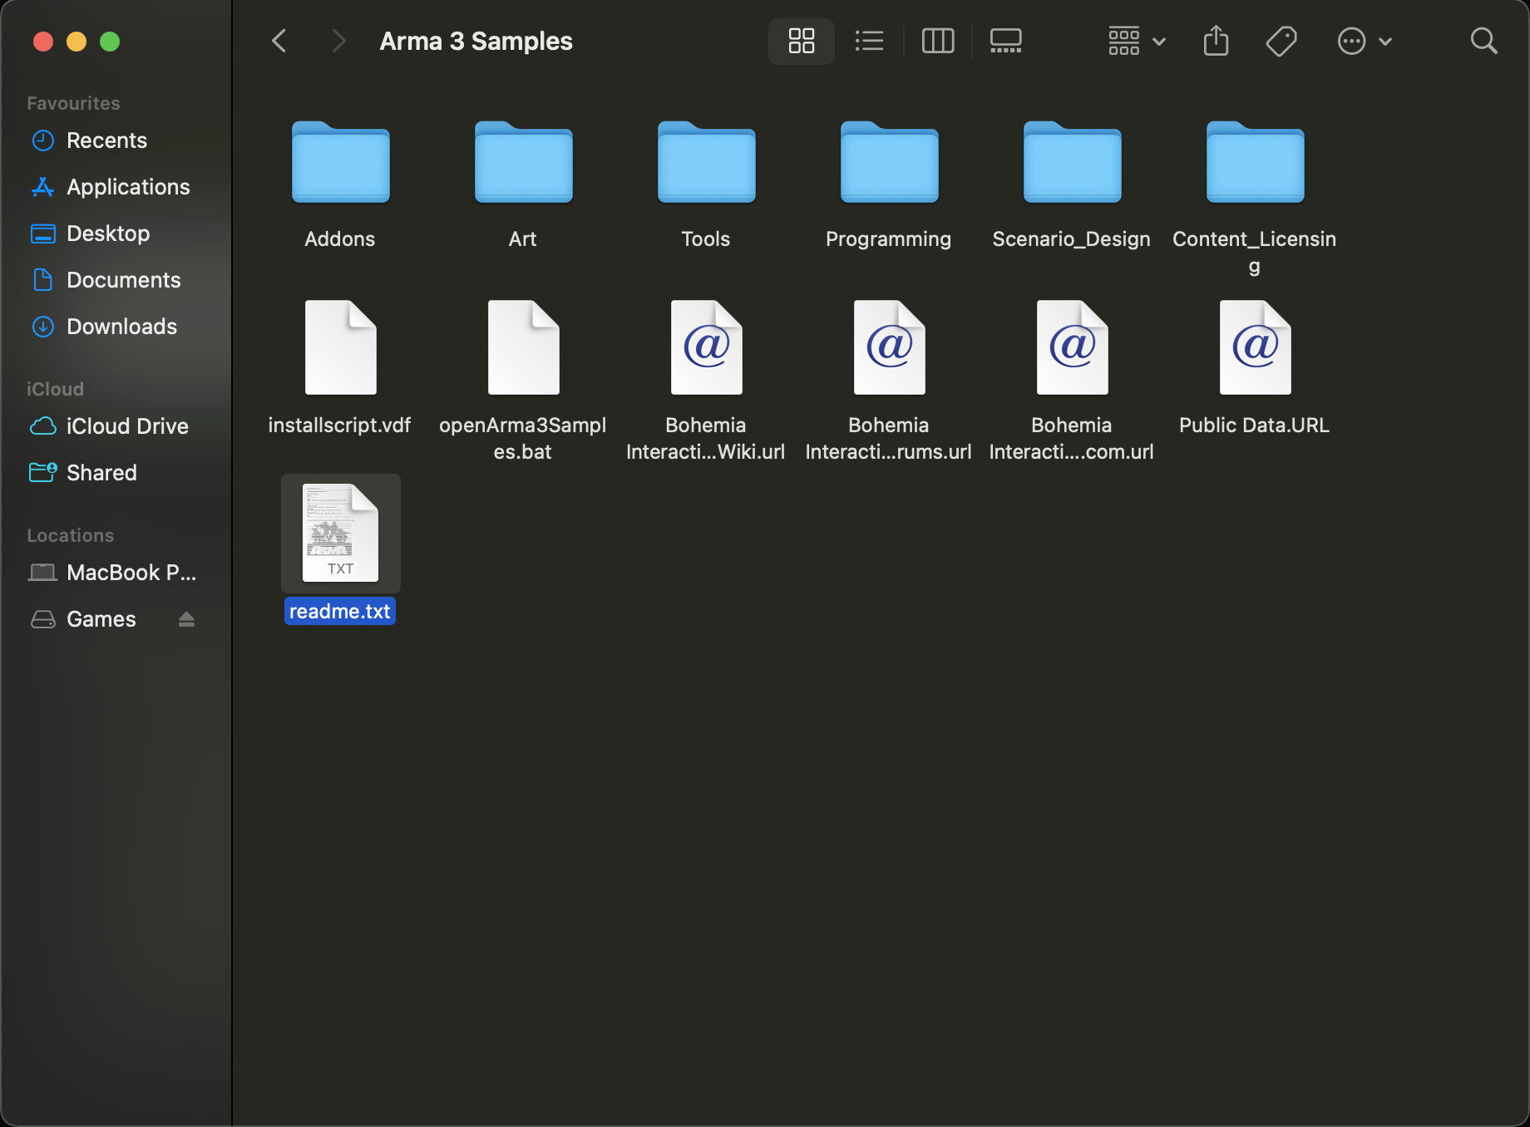Switch to icon view
This screenshot has height=1127, width=1530.
click(801, 41)
